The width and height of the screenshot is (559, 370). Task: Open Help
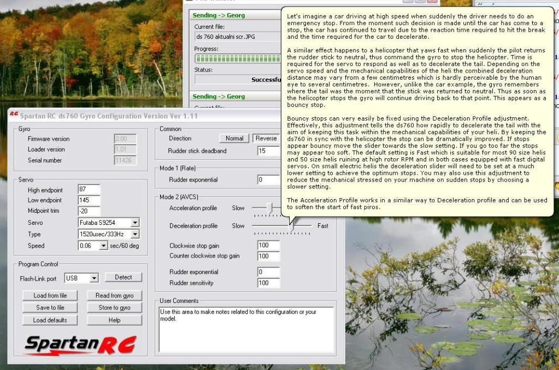[x=114, y=320]
